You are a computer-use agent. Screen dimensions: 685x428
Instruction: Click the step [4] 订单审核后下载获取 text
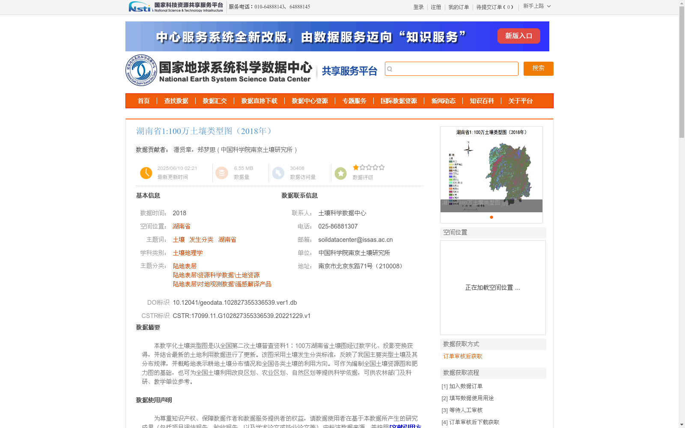point(471,422)
